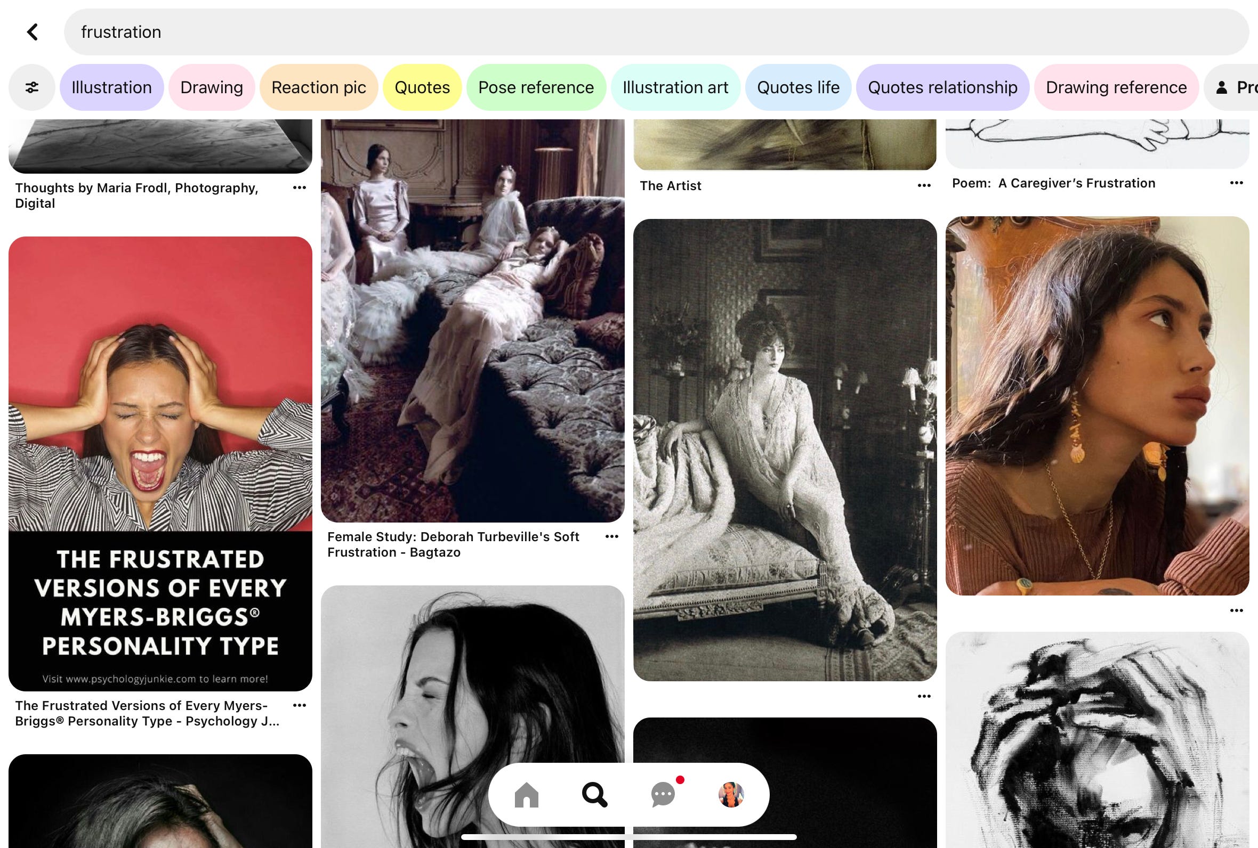
Task: Select the Search magnifier in bottom bar
Action: pyautogui.click(x=594, y=794)
